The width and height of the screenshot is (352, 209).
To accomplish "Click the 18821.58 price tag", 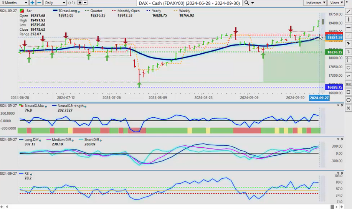I will 334,38.
